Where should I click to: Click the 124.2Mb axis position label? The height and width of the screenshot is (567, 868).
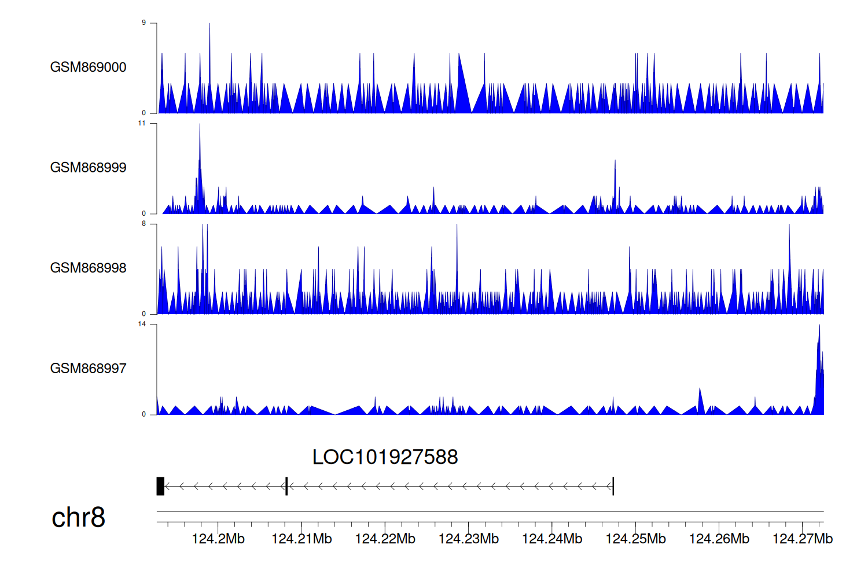(218, 539)
